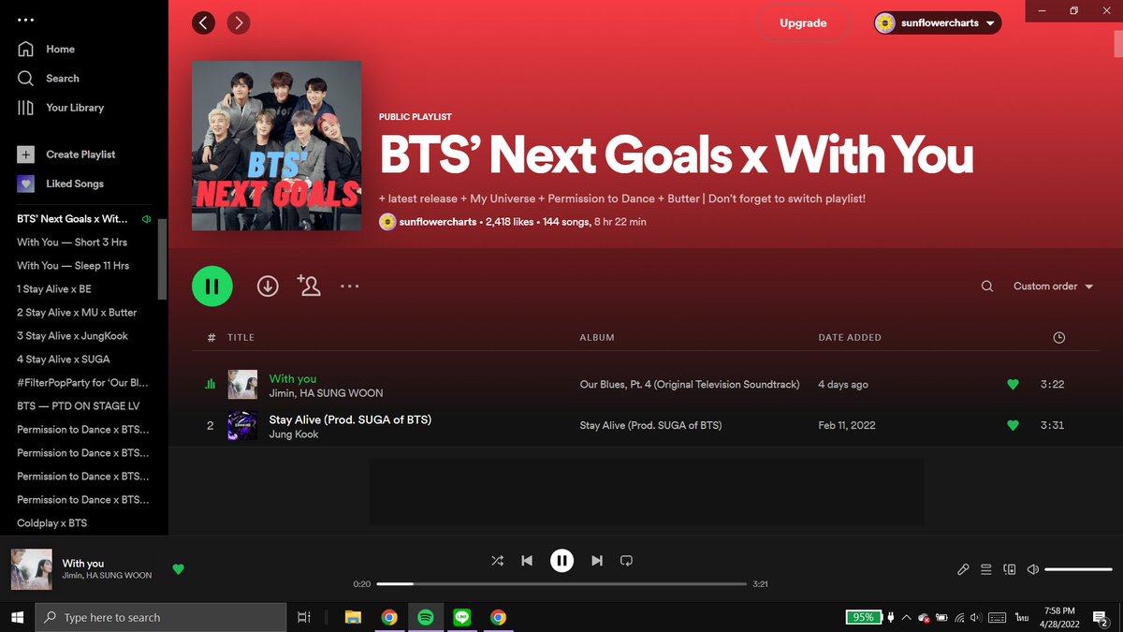Open the Jung Kook artist link
The image size is (1123, 632).
pyautogui.click(x=294, y=434)
